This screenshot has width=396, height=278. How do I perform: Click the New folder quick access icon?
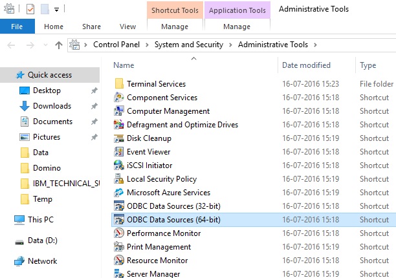(45, 10)
